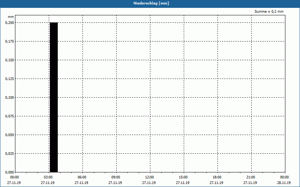The height and width of the screenshot is (187, 300).
Task: Click the 09:00 time axis label
Action: [116, 177]
